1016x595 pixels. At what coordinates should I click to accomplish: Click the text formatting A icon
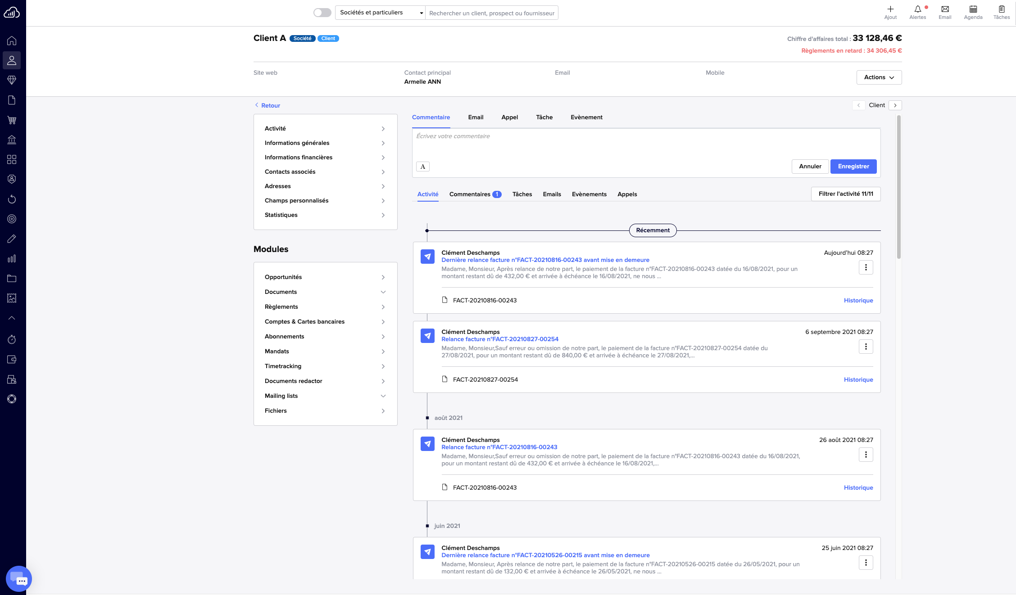(x=422, y=167)
